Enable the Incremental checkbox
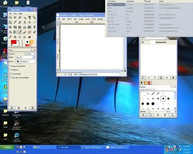 click(11, 74)
